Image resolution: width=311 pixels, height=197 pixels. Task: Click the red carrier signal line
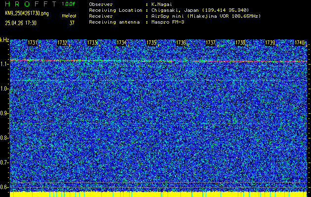[159, 61]
